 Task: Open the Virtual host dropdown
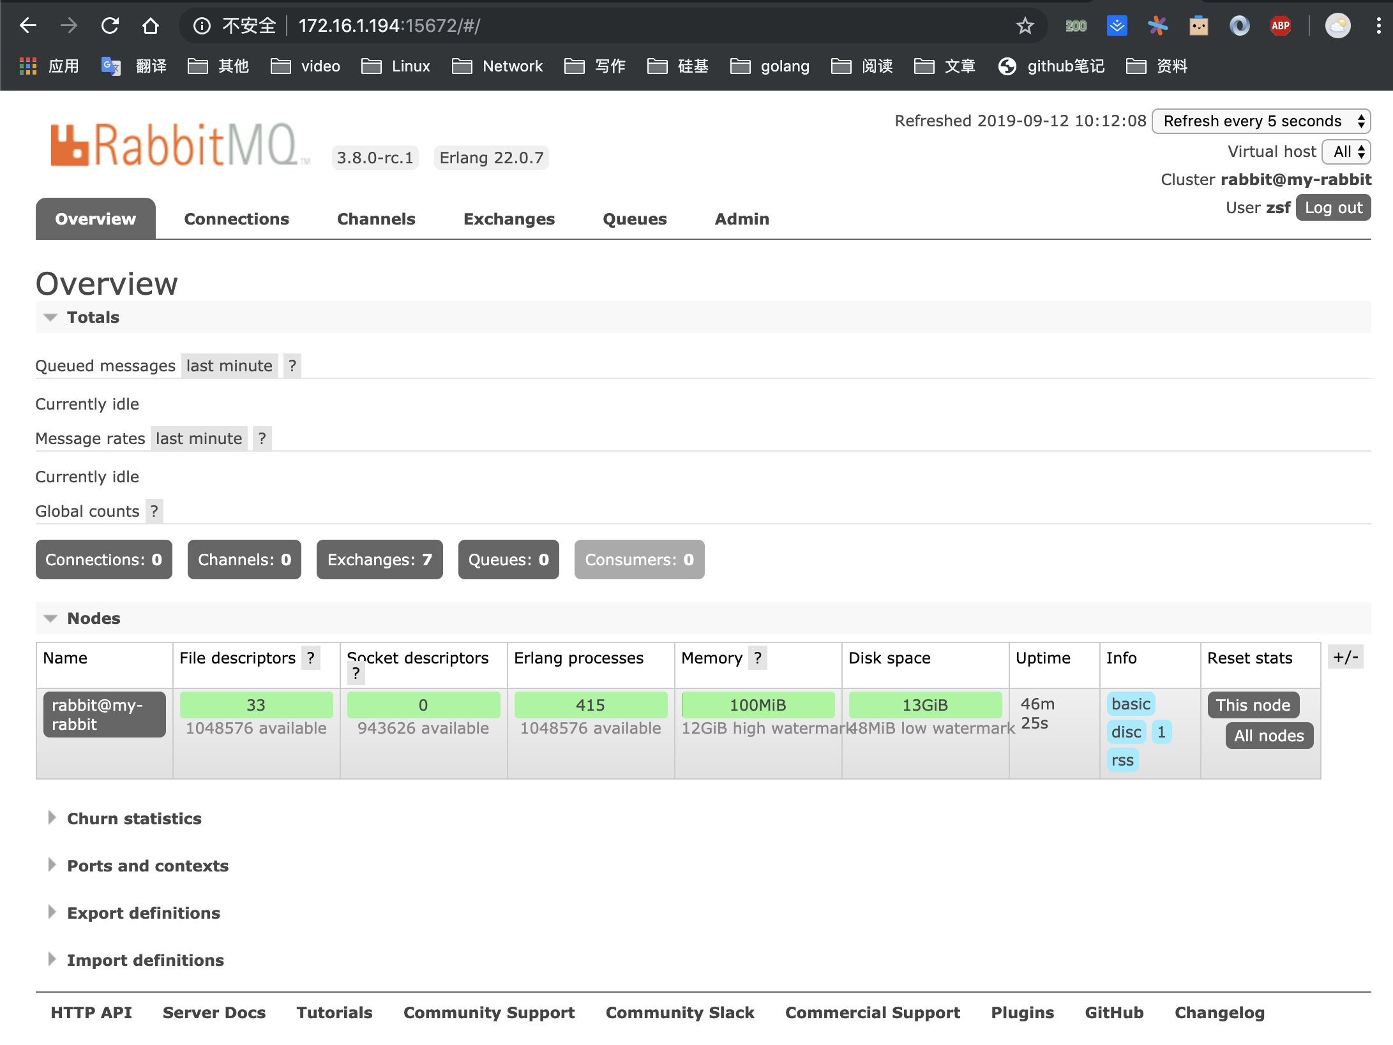pyautogui.click(x=1346, y=151)
